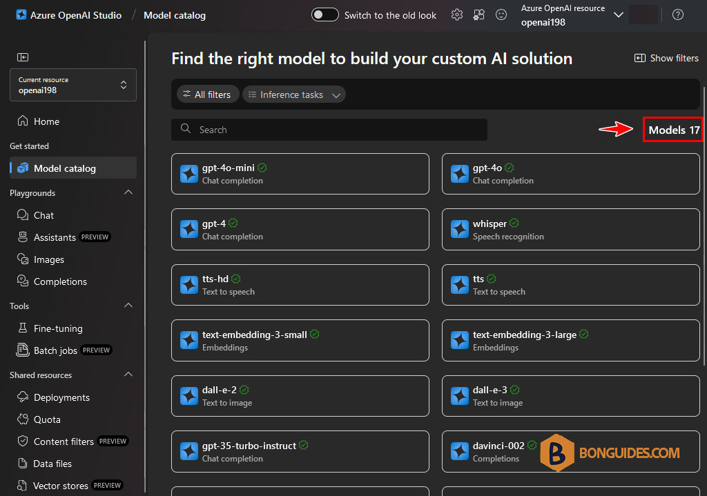Click the Show filters button

click(666, 58)
